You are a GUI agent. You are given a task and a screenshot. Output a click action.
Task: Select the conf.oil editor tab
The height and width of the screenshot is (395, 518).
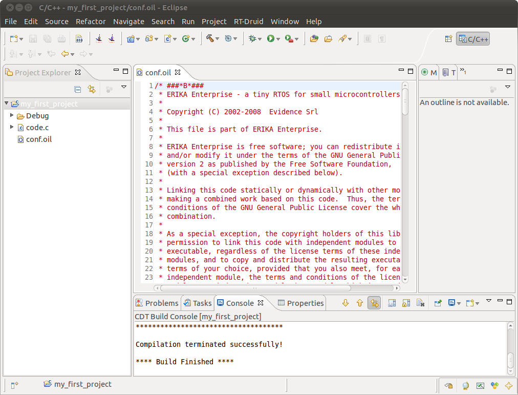tap(158, 72)
